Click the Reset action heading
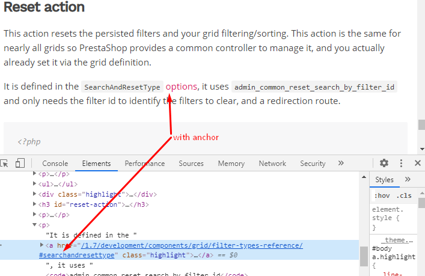This screenshot has height=276, width=425. pyautogui.click(x=44, y=7)
